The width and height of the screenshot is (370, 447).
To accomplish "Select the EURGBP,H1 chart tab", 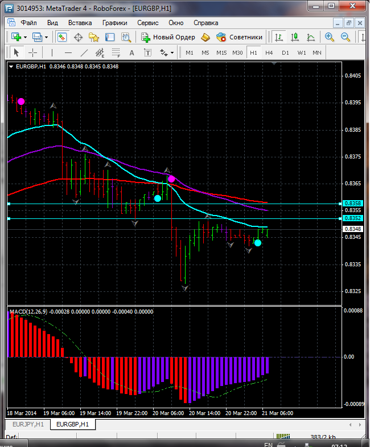I will coord(73,424).
